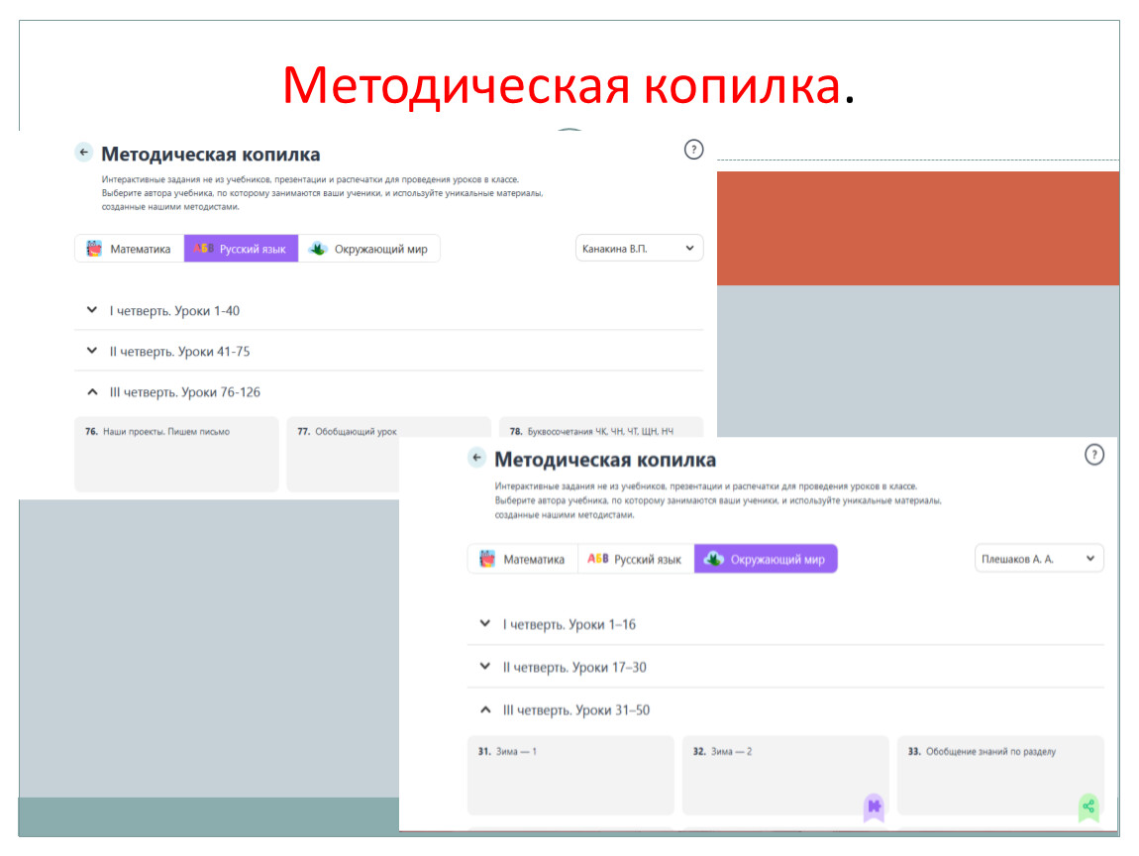The width and height of the screenshot is (1139, 856).
Task: Click green share icon on lesson 33 card
Action: [x=1088, y=806]
